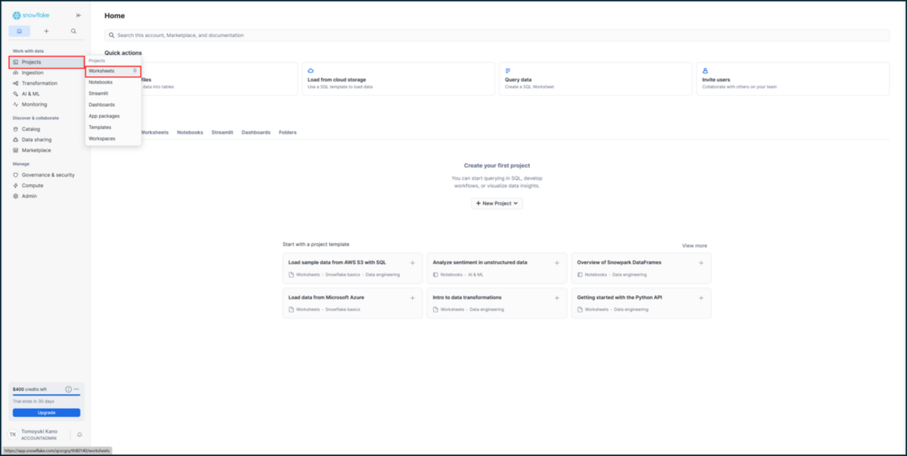The image size is (907, 456).
Task: Expand the New Project dropdown
Action: tap(496, 204)
